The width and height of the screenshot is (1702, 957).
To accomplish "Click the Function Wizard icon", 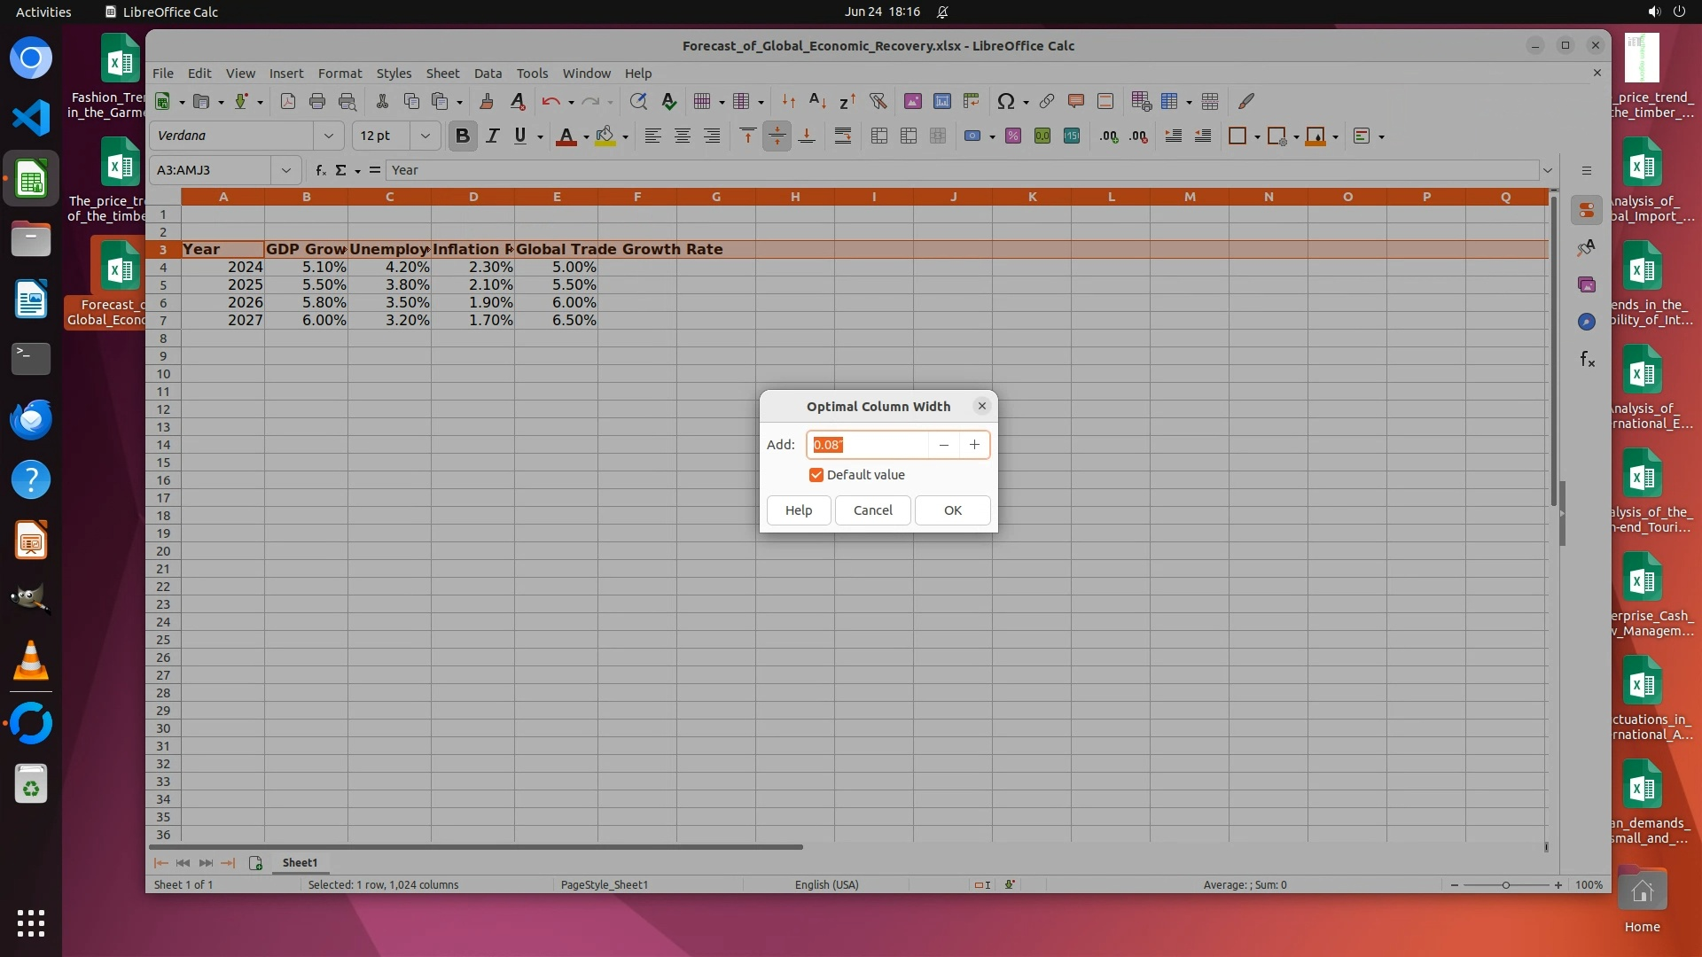I will [320, 170].
